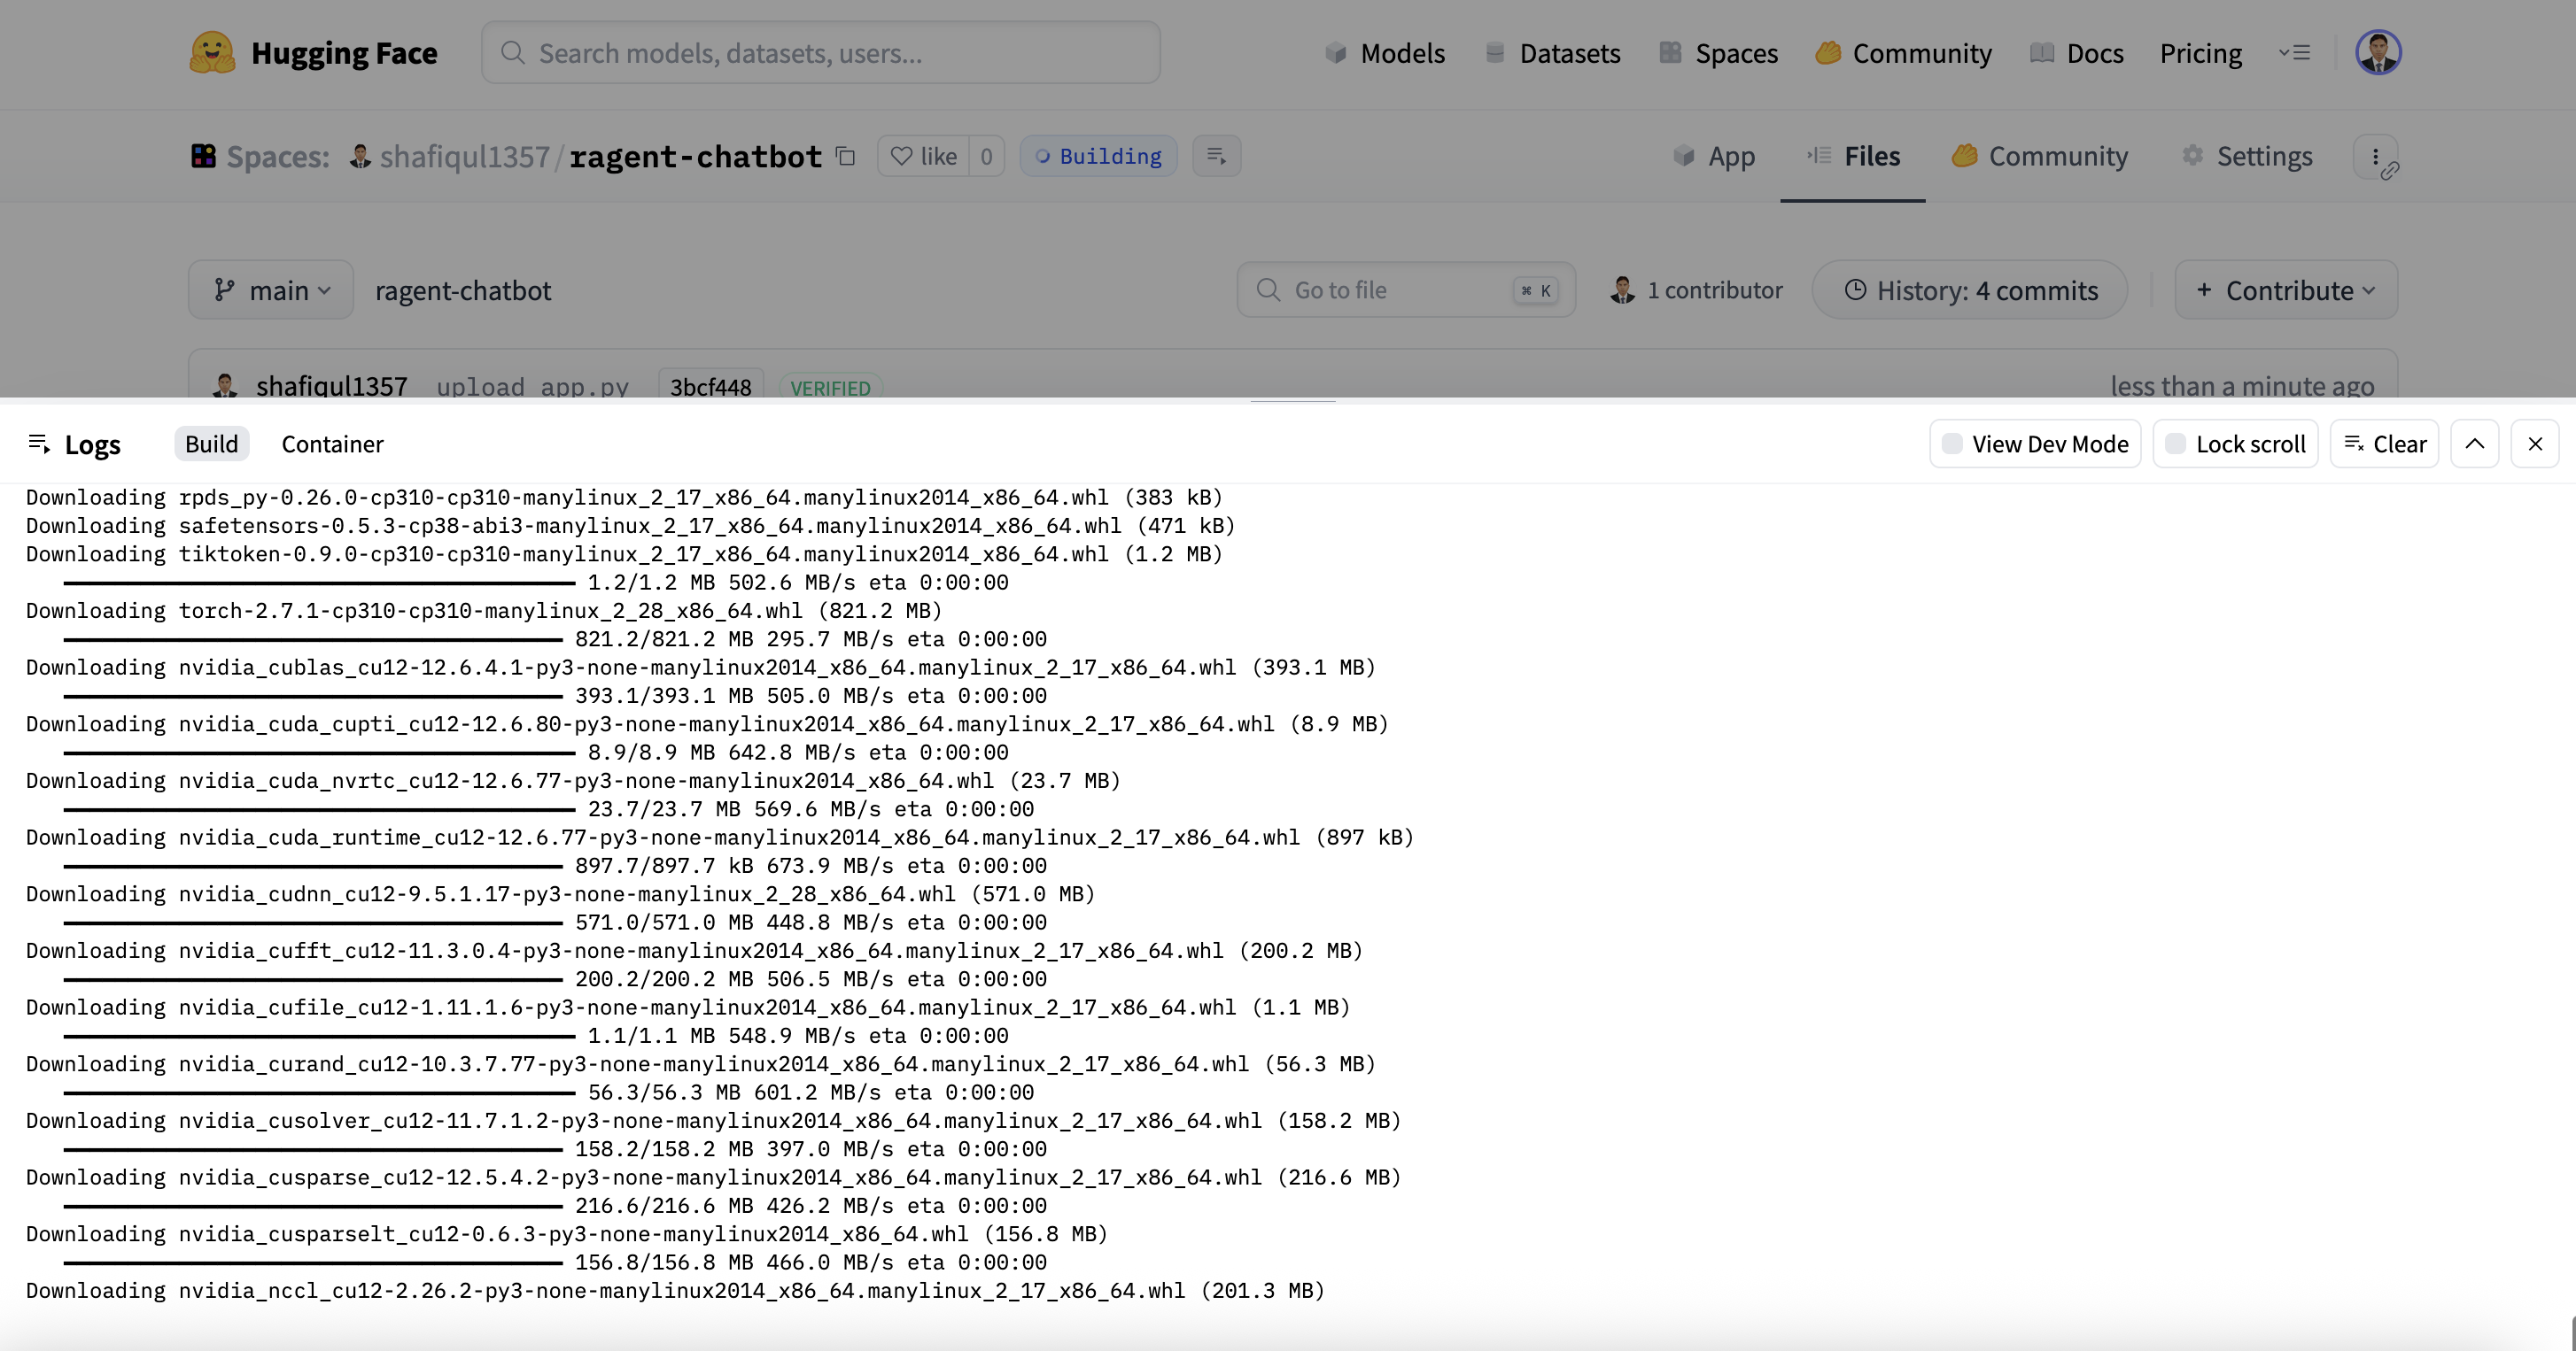Click the like count of 0
Screen dimensions: 2576x1351
[x=986, y=156]
